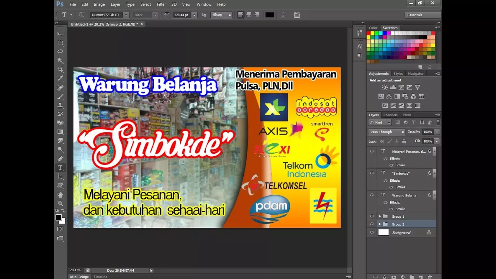Viewport: 496px width, 279px height.
Task: Click the Curves adjustment icon
Action: 401,88
